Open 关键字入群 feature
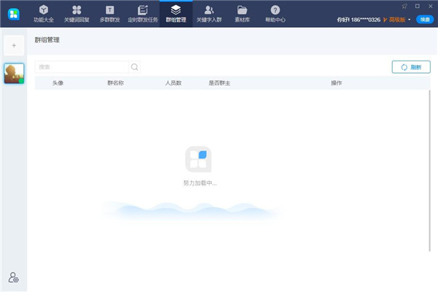This screenshot has height=292, width=438. pos(210,13)
